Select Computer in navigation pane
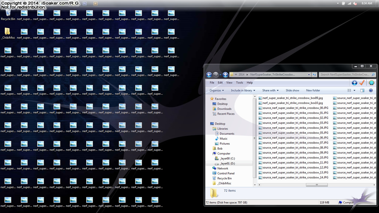 [221, 153]
